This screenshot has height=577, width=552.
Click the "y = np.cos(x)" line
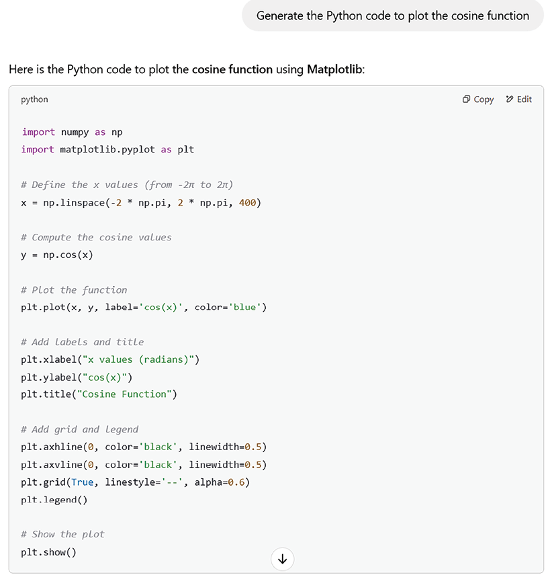pos(57,255)
